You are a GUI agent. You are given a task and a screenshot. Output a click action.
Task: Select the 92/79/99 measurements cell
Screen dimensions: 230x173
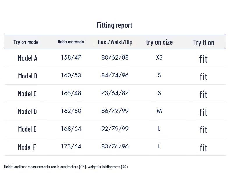(115, 129)
